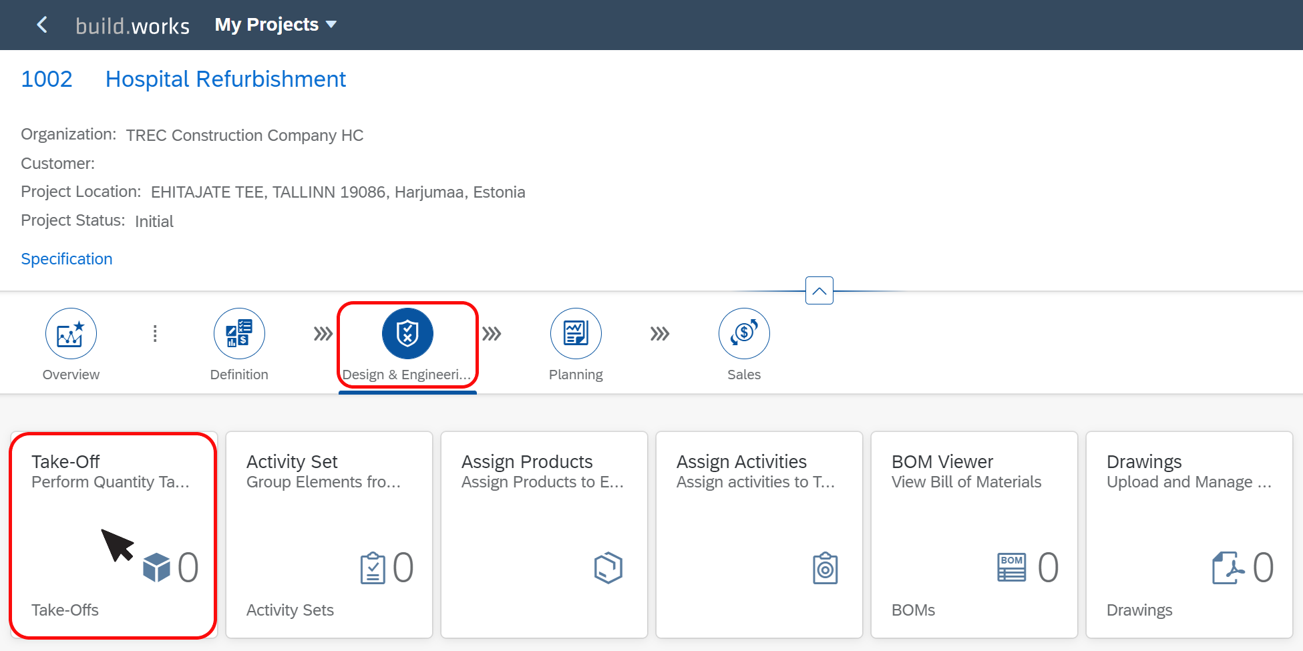Screen dimensions: 1303x651
Task: Click the Definition tab label
Action: tap(239, 375)
